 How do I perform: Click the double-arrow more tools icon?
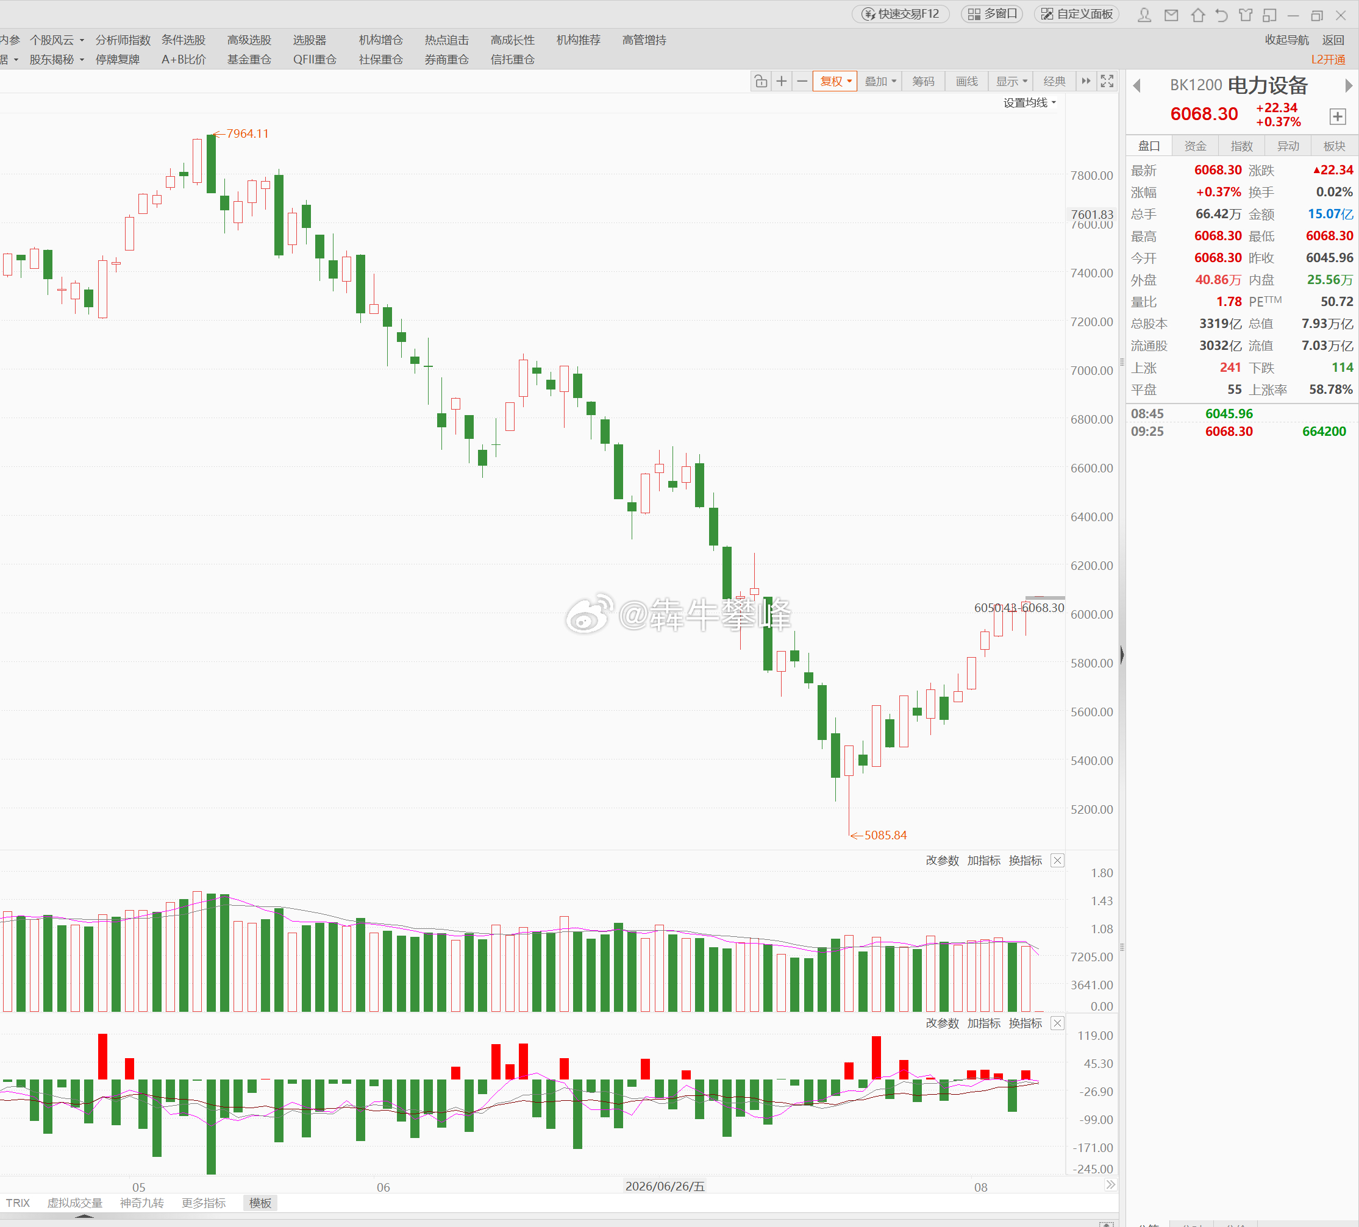click(x=1086, y=82)
